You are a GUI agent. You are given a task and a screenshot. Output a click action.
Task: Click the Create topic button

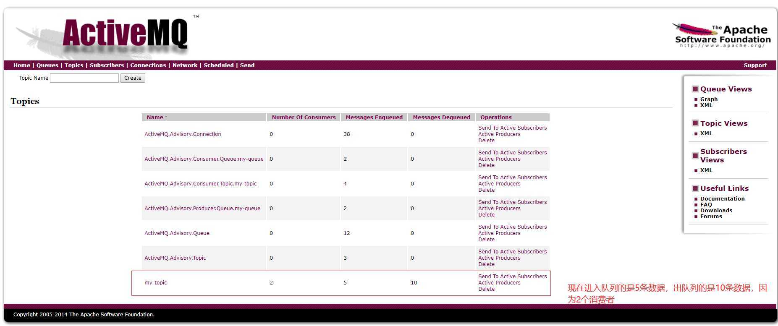pyautogui.click(x=133, y=78)
